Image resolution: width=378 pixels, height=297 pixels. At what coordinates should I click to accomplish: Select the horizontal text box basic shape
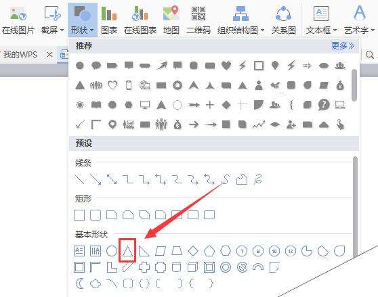[79, 251]
